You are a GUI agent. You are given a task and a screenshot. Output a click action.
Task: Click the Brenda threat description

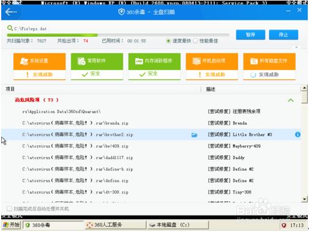[240, 123]
